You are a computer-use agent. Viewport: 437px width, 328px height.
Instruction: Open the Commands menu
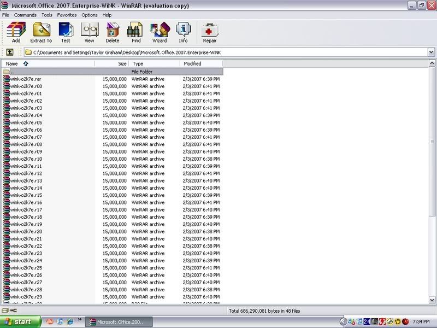25,15
